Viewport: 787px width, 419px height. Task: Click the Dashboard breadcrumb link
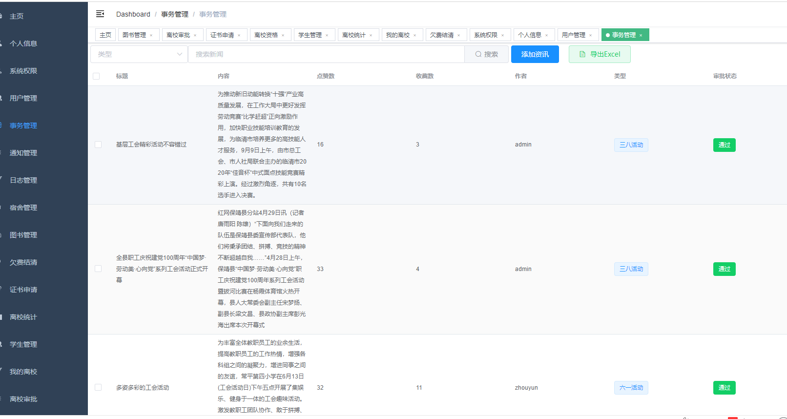(133, 14)
